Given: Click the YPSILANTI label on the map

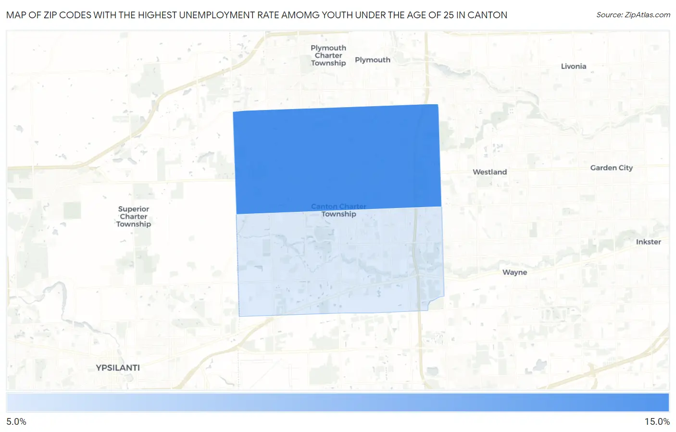Looking at the screenshot, I should (x=118, y=368).
